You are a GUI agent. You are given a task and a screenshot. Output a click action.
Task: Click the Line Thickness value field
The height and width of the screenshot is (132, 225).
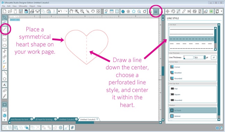click(199, 57)
